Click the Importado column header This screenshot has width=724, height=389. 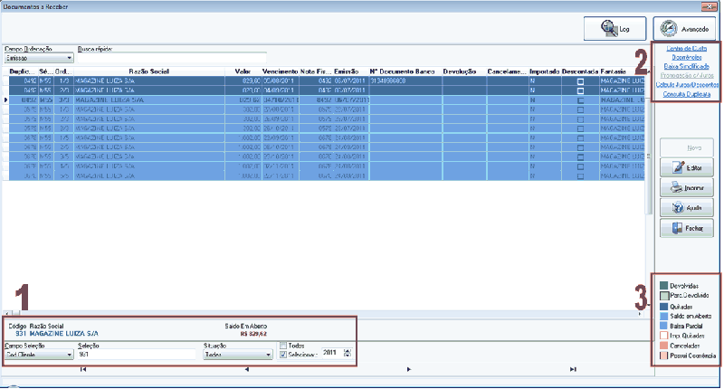tap(545, 71)
